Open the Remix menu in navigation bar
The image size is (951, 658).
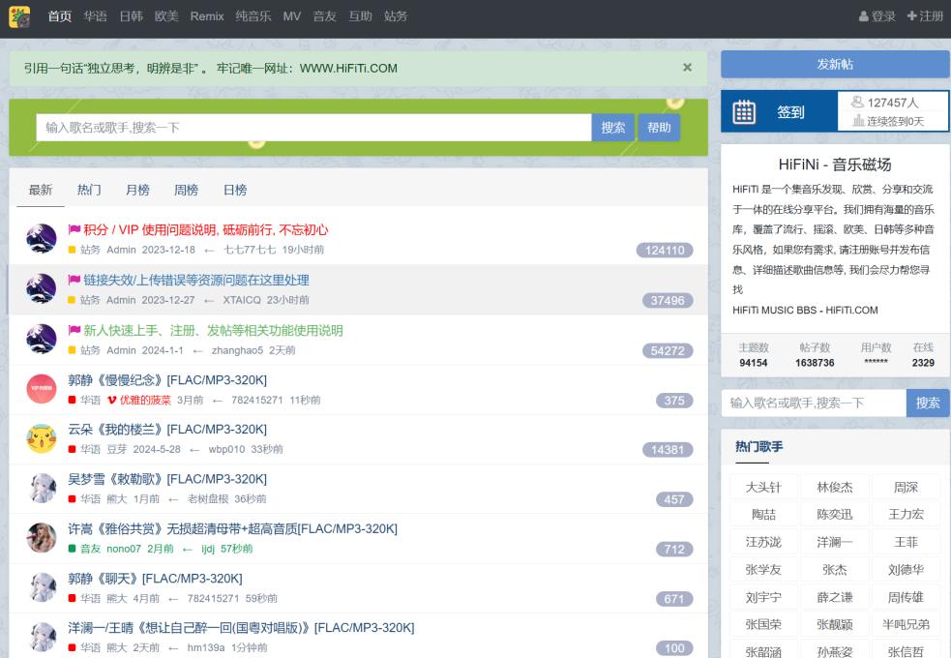coord(207,16)
